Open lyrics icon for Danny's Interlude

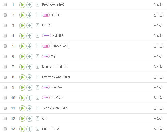point(38,67)
